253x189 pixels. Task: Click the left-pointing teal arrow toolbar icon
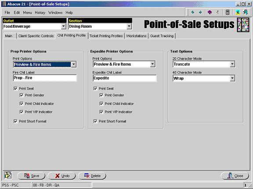[192, 12]
